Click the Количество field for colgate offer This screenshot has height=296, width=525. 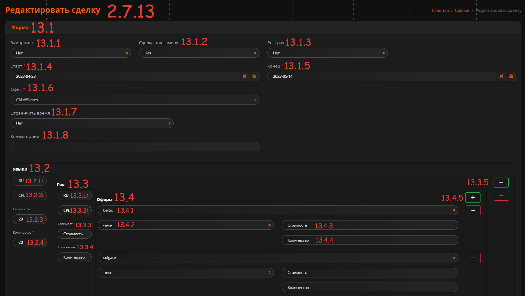point(370,287)
